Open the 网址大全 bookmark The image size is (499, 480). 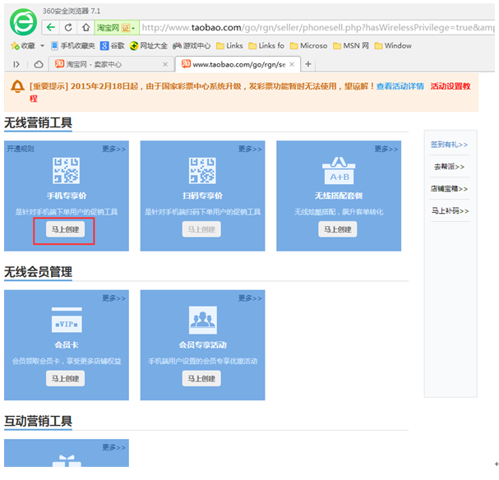[148, 46]
